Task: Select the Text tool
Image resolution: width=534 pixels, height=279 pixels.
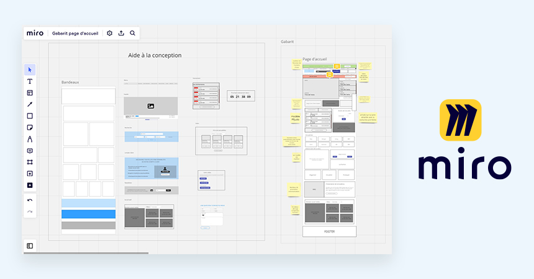Action: pyautogui.click(x=30, y=81)
